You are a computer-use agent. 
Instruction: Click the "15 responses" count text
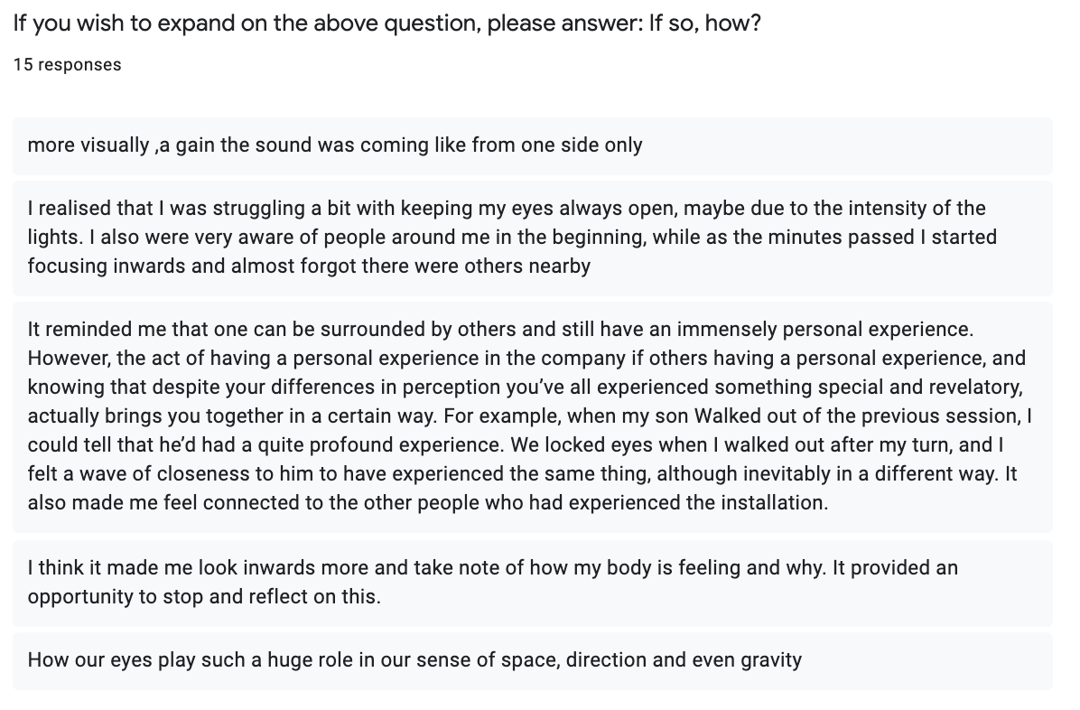coord(67,65)
